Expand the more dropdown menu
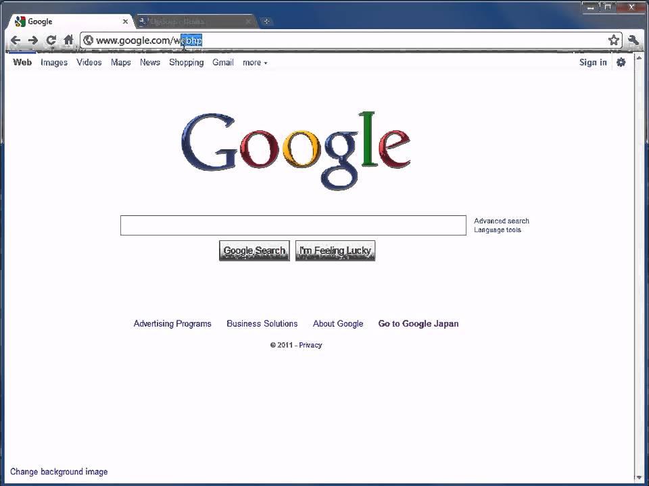 pos(255,63)
